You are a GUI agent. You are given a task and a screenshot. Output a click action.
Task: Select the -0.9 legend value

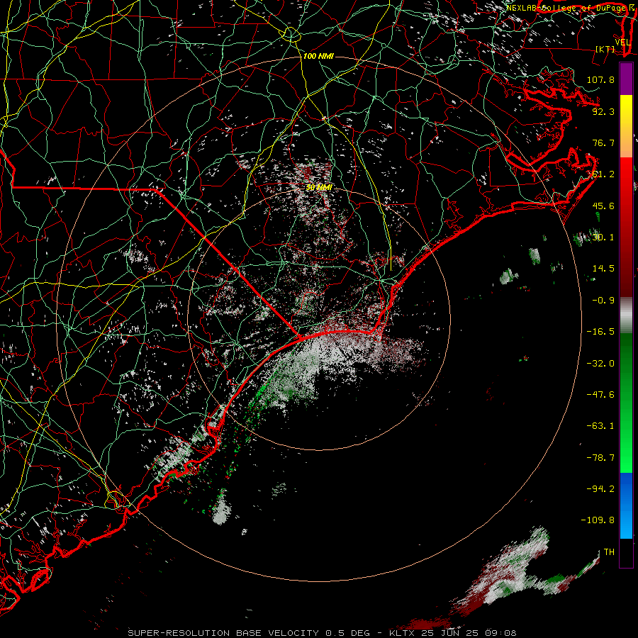pyautogui.click(x=603, y=301)
